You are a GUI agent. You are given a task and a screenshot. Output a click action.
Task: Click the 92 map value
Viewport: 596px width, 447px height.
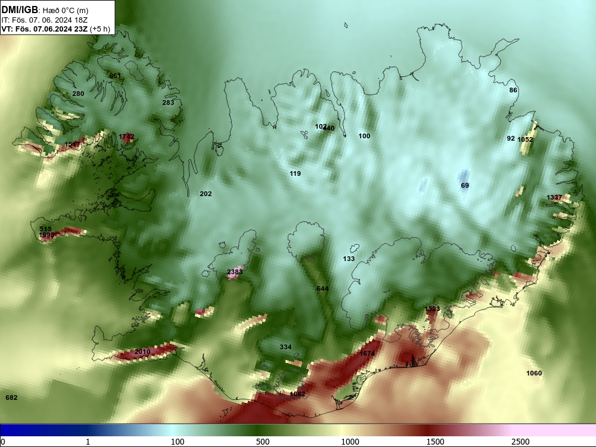pos(511,138)
